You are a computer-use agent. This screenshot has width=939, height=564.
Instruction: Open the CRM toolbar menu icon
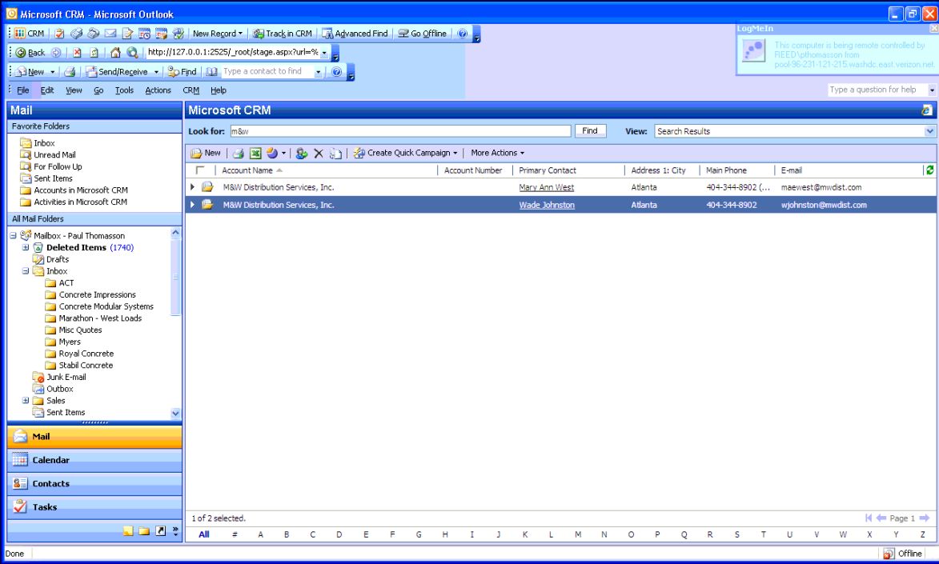pos(29,34)
